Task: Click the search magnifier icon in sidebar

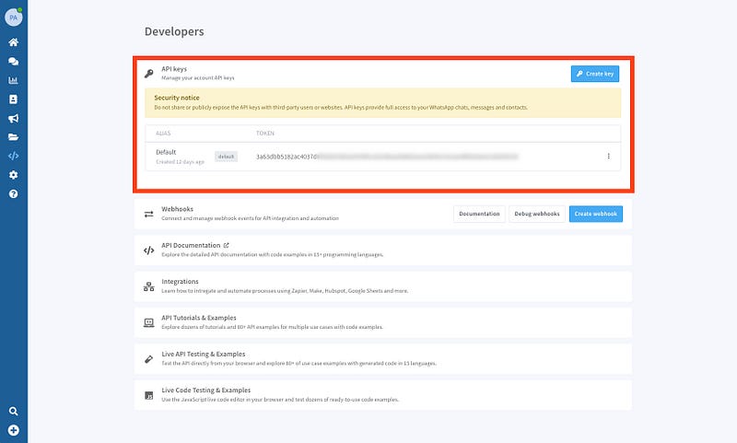Action: pyautogui.click(x=13, y=411)
